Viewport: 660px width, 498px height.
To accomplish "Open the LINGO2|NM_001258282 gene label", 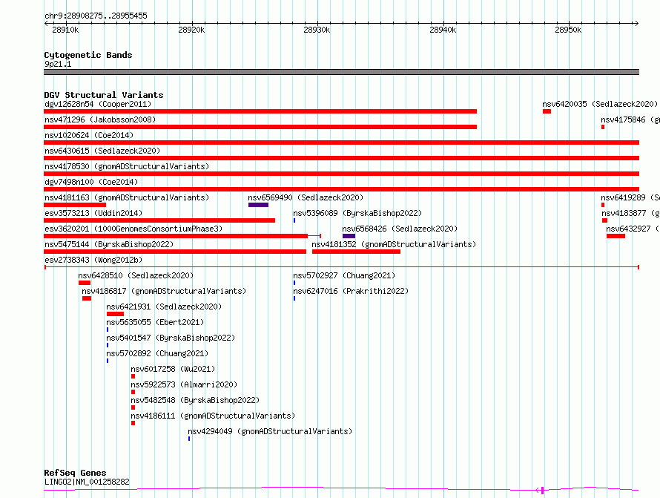I will click(87, 482).
